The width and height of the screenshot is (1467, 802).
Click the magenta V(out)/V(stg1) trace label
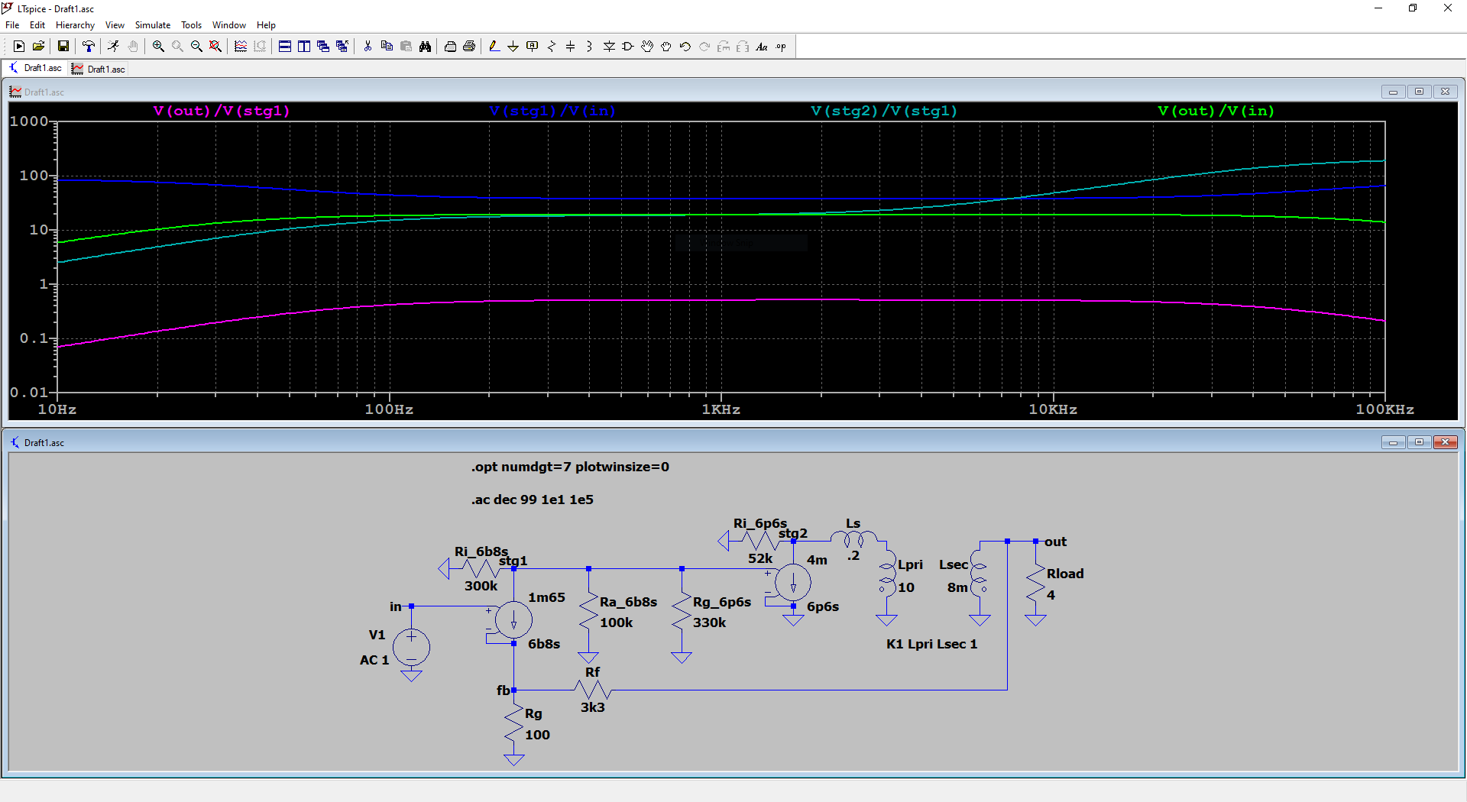coord(222,111)
